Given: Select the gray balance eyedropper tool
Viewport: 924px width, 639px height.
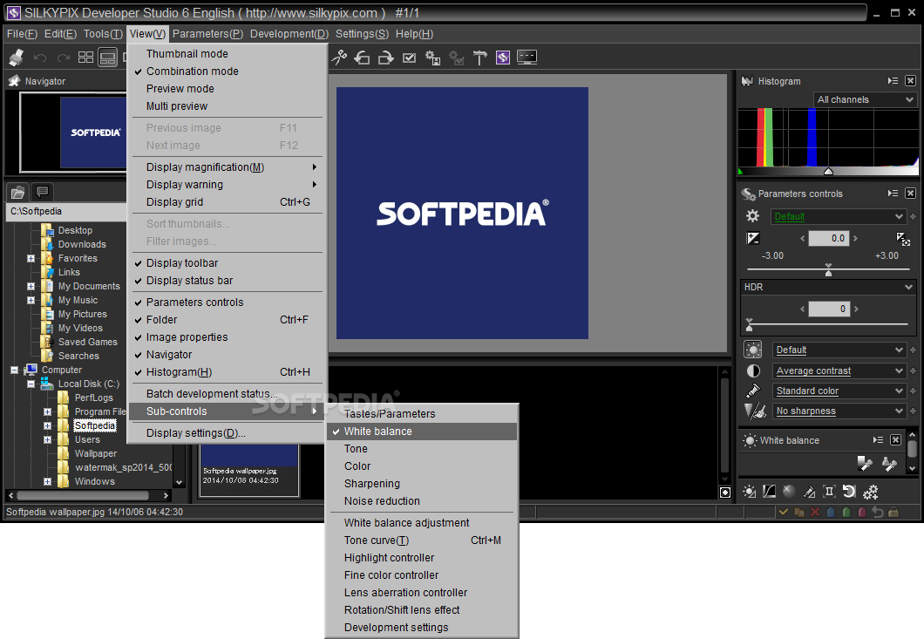Looking at the screenshot, I should pyautogui.click(x=865, y=463).
